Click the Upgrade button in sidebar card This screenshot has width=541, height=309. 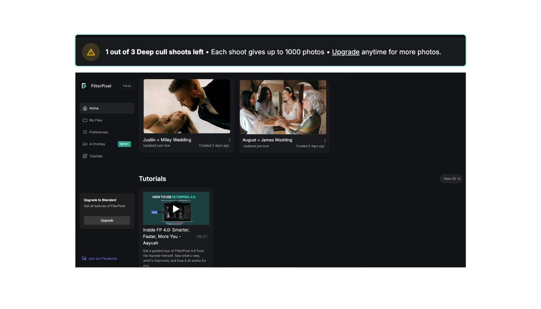click(x=107, y=221)
